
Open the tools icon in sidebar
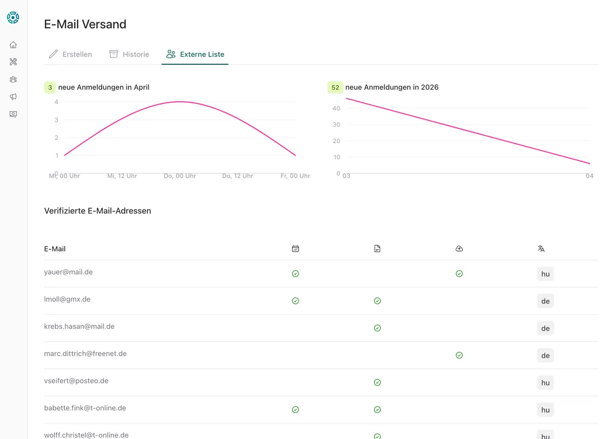pyautogui.click(x=13, y=62)
